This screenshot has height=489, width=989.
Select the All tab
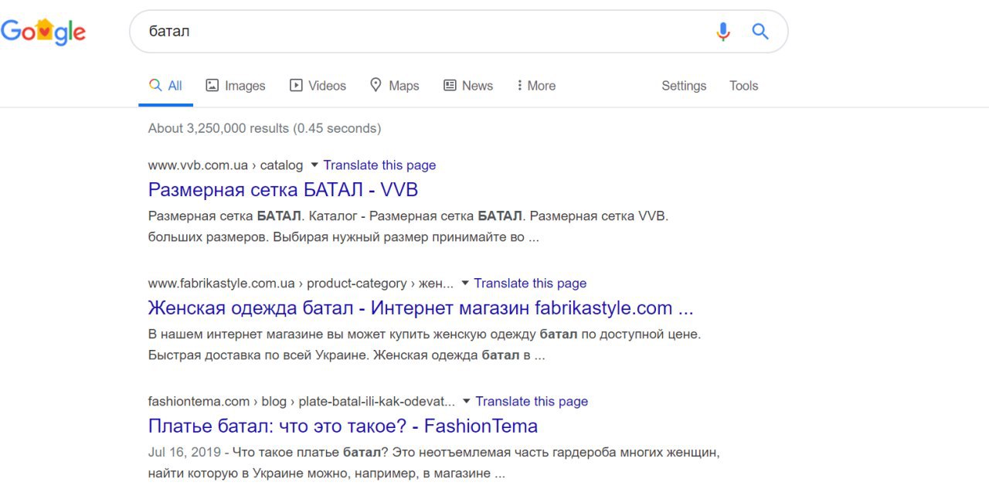(x=165, y=86)
